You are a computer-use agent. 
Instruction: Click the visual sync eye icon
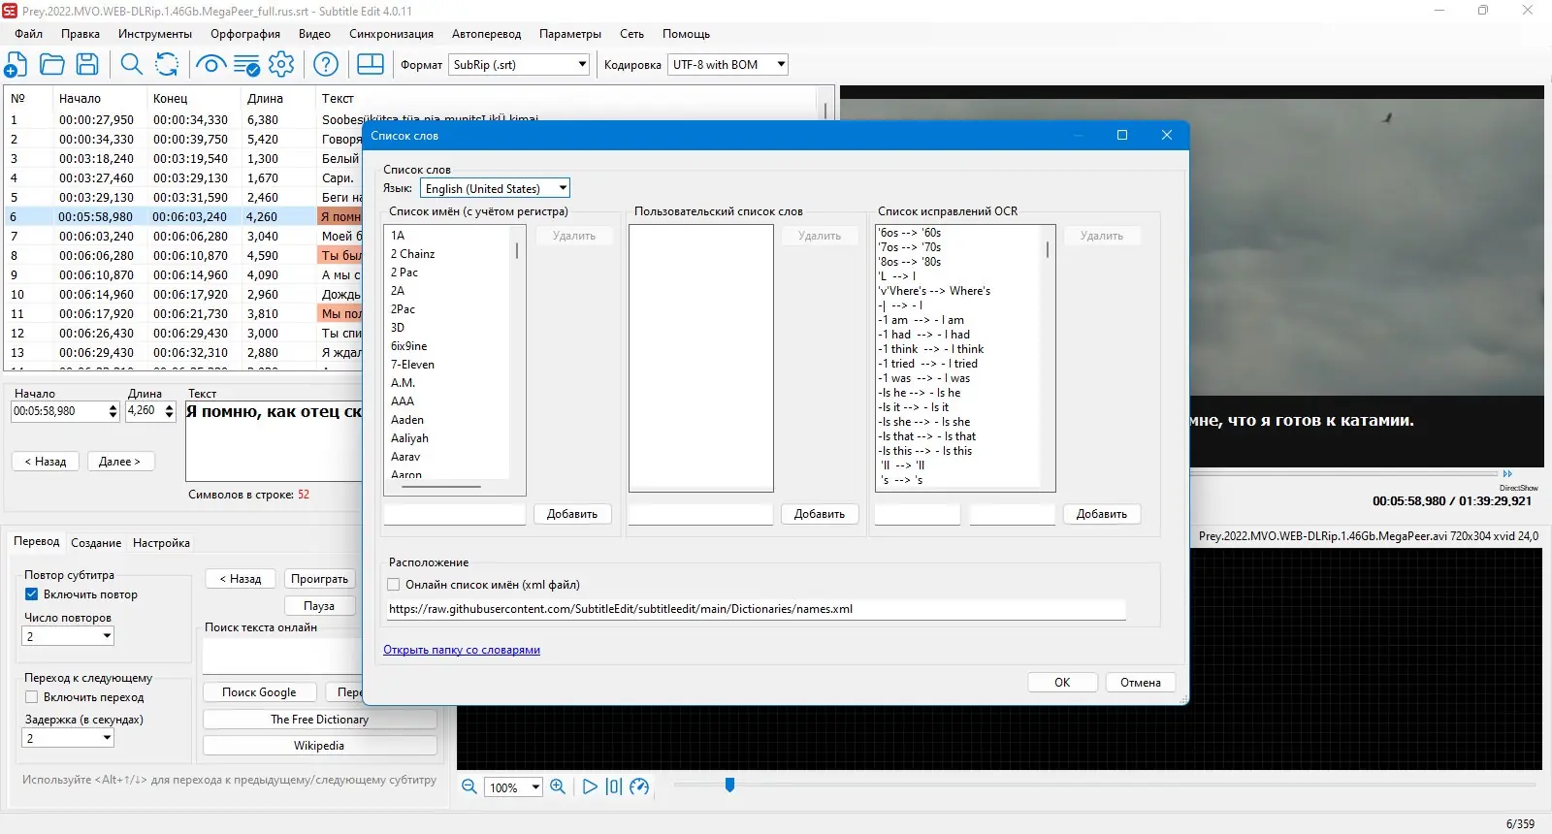(x=210, y=65)
